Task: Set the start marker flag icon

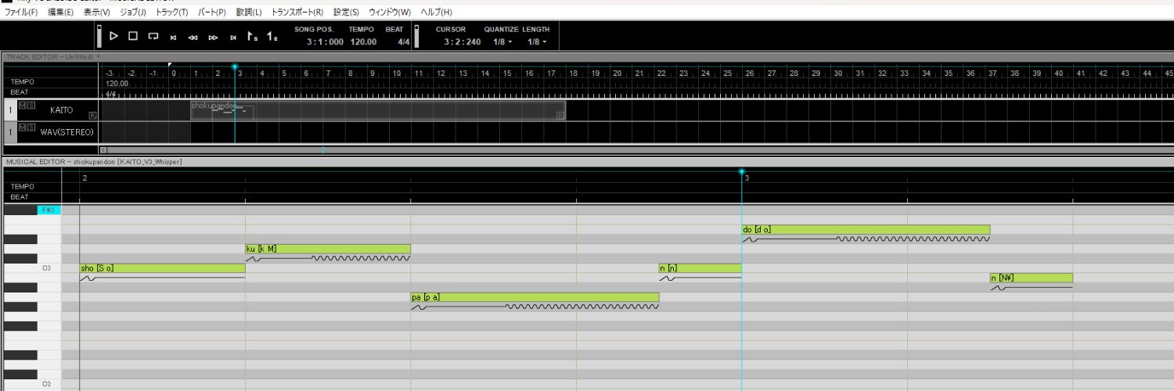Action: (x=252, y=36)
